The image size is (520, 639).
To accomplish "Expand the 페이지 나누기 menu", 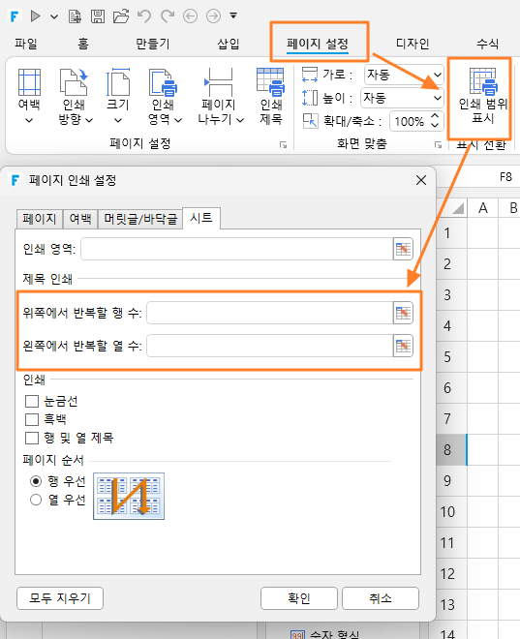I will pyautogui.click(x=220, y=97).
